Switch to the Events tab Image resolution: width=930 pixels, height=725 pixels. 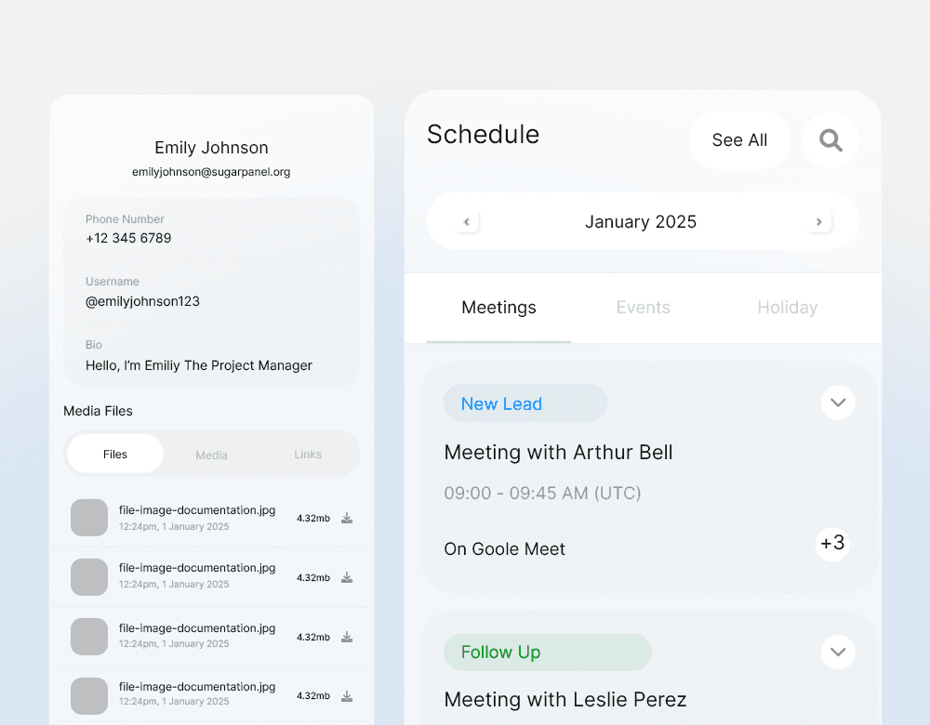click(643, 308)
